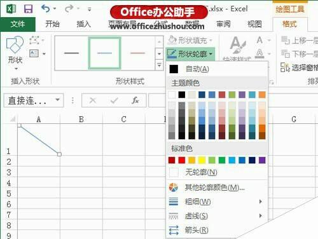This screenshot has height=239, width=318.
Task: Pick purple theme color in top row
Action: [242, 95]
